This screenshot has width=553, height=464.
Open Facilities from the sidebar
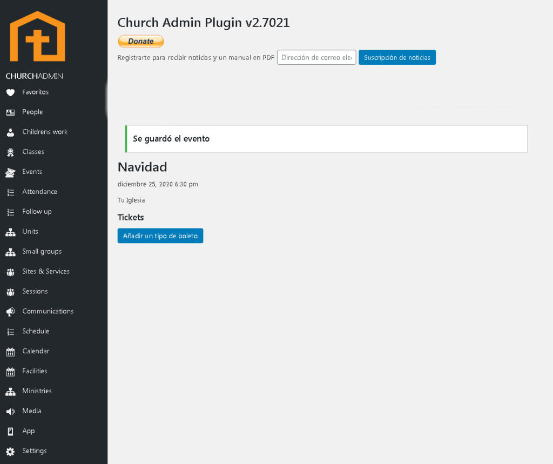[35, 371]
